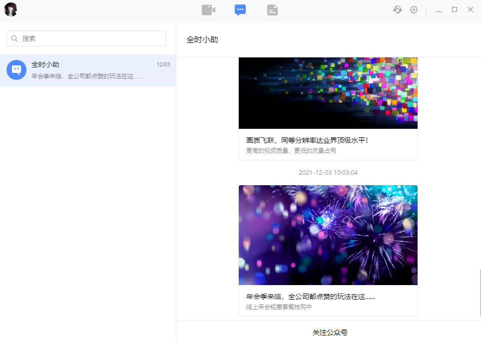Click the 关注公众号 button at the bottom
Screen dimensions: 481x341
330,332
